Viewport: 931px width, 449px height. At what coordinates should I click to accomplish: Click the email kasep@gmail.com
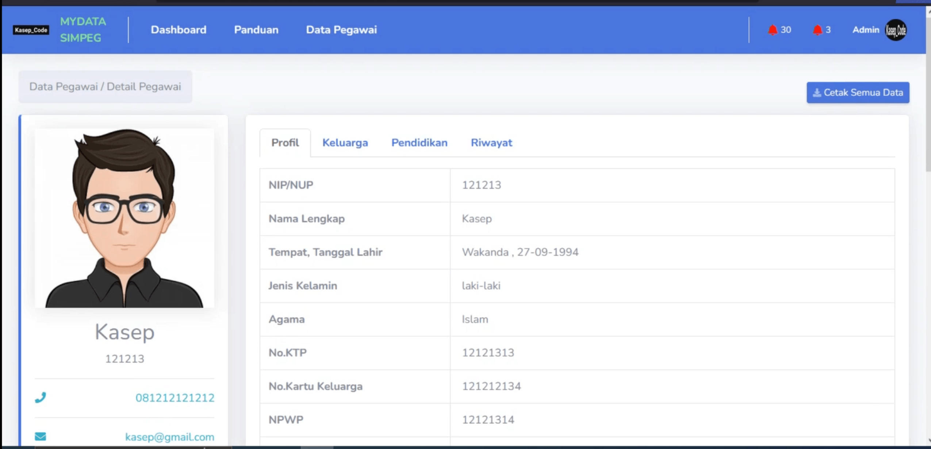[x=170, y=437]
